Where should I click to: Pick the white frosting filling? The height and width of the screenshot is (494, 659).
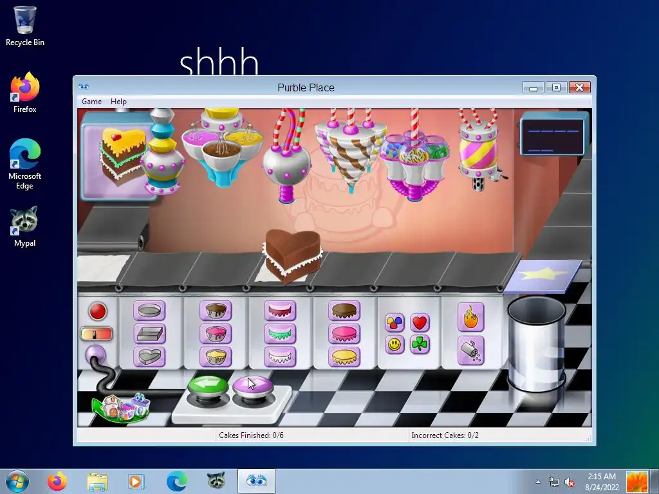coord(280,357)
